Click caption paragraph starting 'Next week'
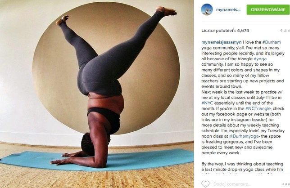This screenshot has height=188, width=290. coord(243,122)
